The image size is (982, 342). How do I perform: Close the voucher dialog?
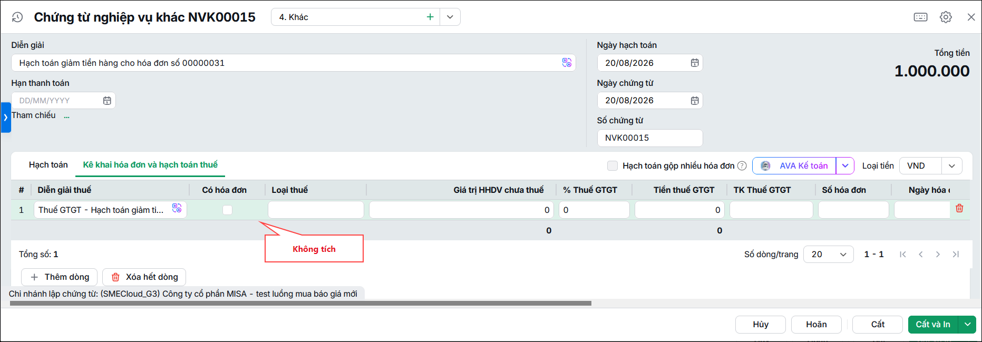tap(971, 17)
